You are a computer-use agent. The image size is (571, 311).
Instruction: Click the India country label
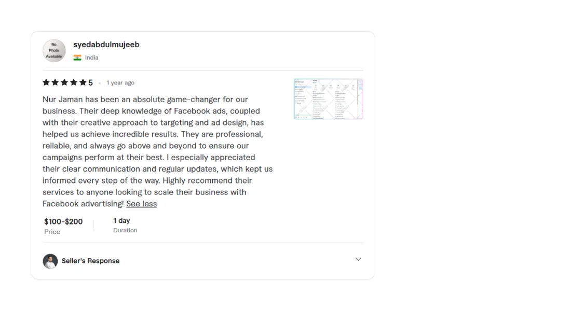[92, 58]
